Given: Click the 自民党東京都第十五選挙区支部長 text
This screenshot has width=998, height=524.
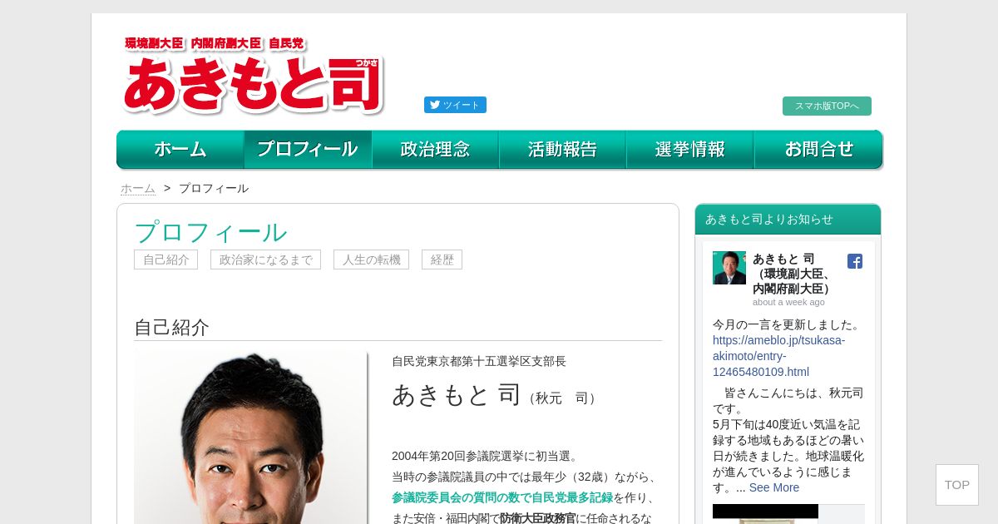Looking at the screenshot, I should pyautogui.click(x=479, y=361).
